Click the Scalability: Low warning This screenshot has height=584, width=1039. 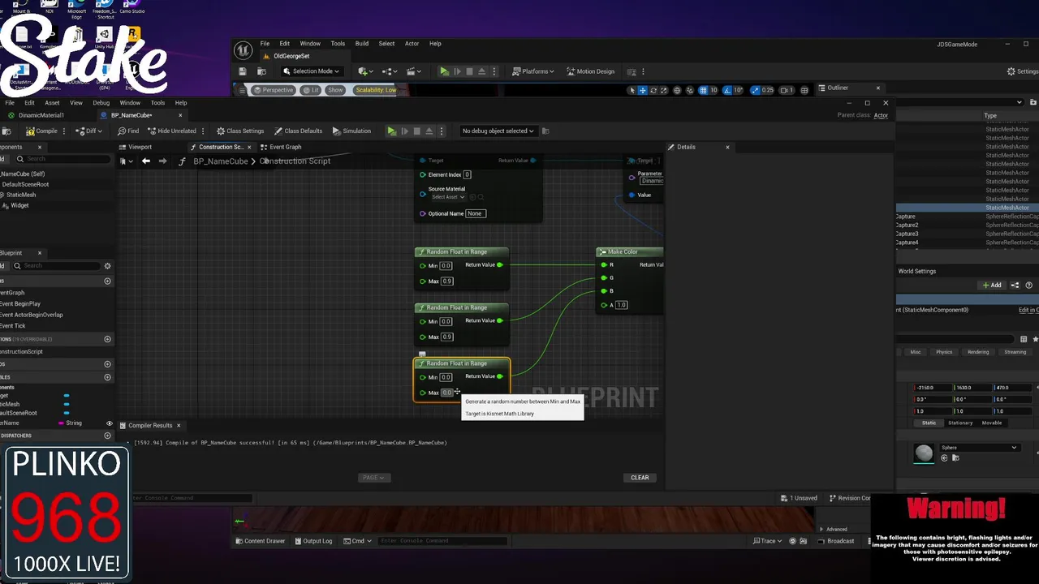pyautogui.click(x=376, y=90)
